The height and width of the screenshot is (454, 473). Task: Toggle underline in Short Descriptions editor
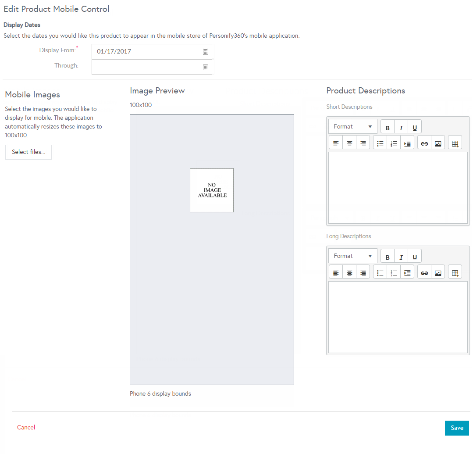point(415,127)
